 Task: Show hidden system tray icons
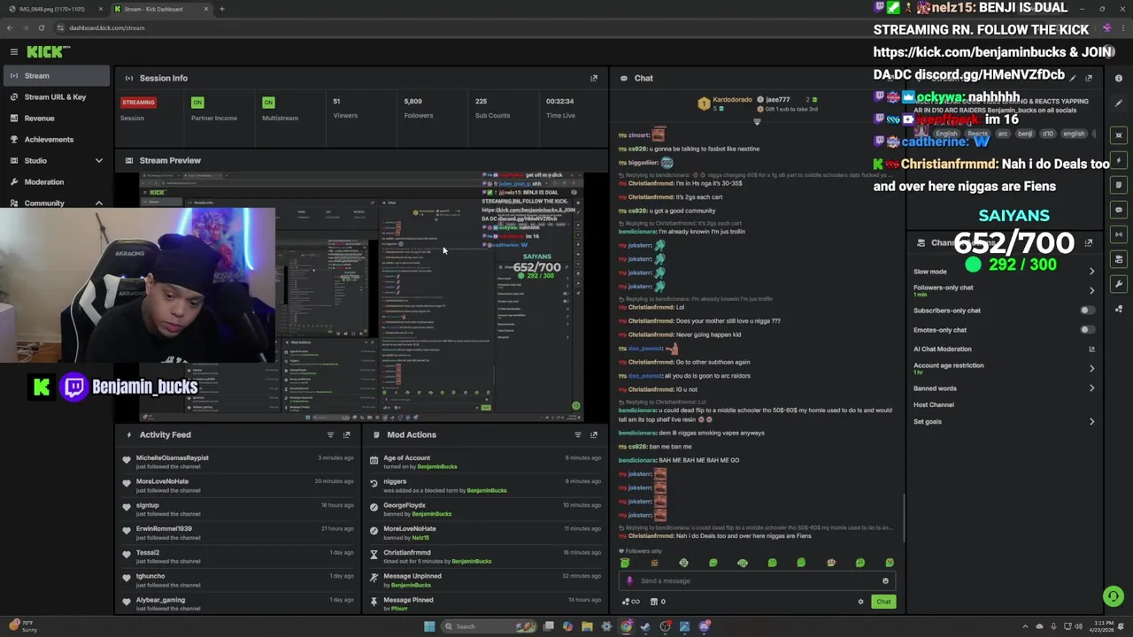pos(1025,626)
